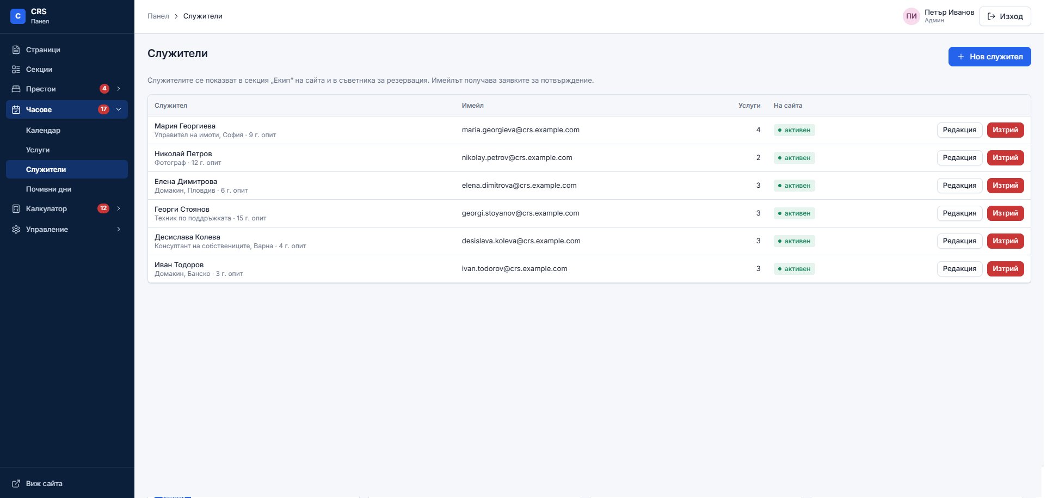
Task: Click the Служител column header
Action: tap(171, 106)
